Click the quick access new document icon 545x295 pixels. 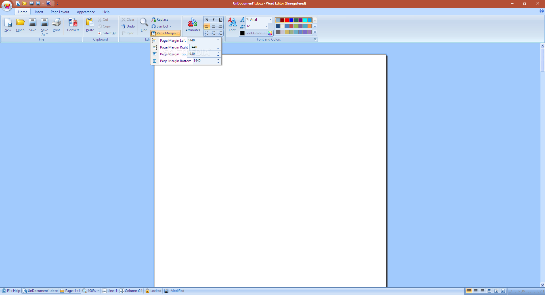(x=18, y=3)
